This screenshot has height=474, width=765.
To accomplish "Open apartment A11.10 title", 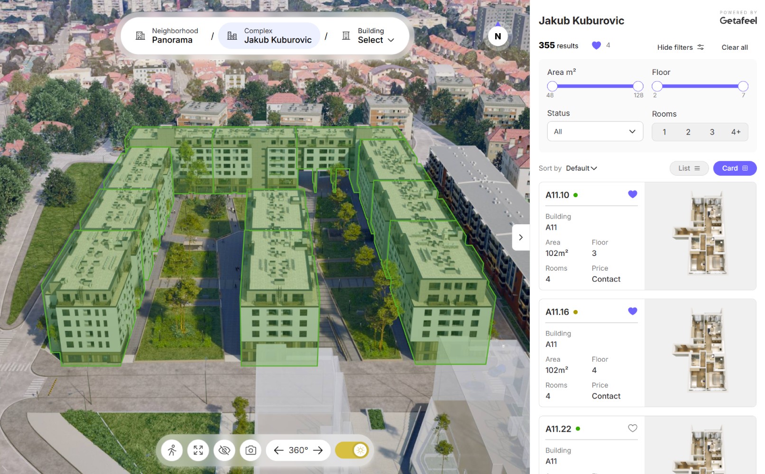I will [557, 195].
